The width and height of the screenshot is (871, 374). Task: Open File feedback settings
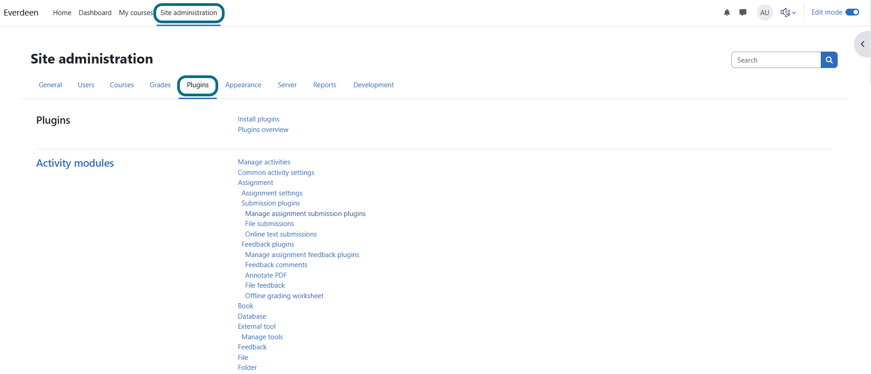265,285
